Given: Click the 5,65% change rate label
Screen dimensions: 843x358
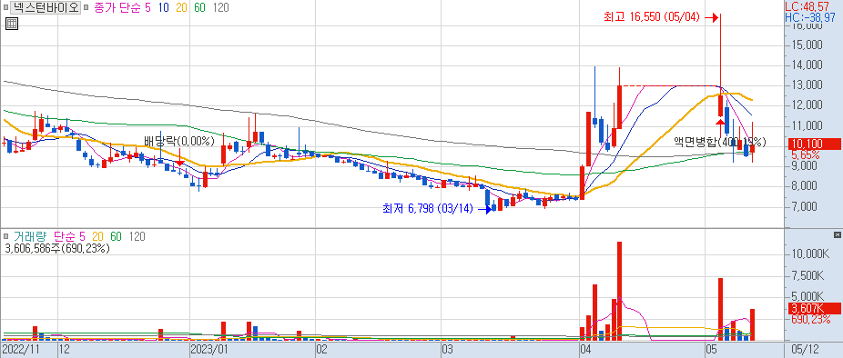Looking at the screenshot, I should [x=806, y=155].
